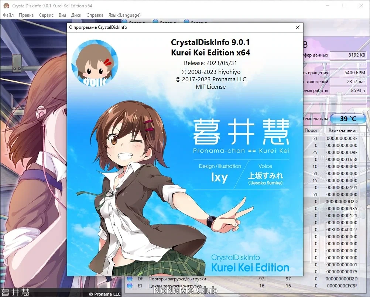Click the blue status icon of the DF row
The image size is (370, 297).
(130, 279)
